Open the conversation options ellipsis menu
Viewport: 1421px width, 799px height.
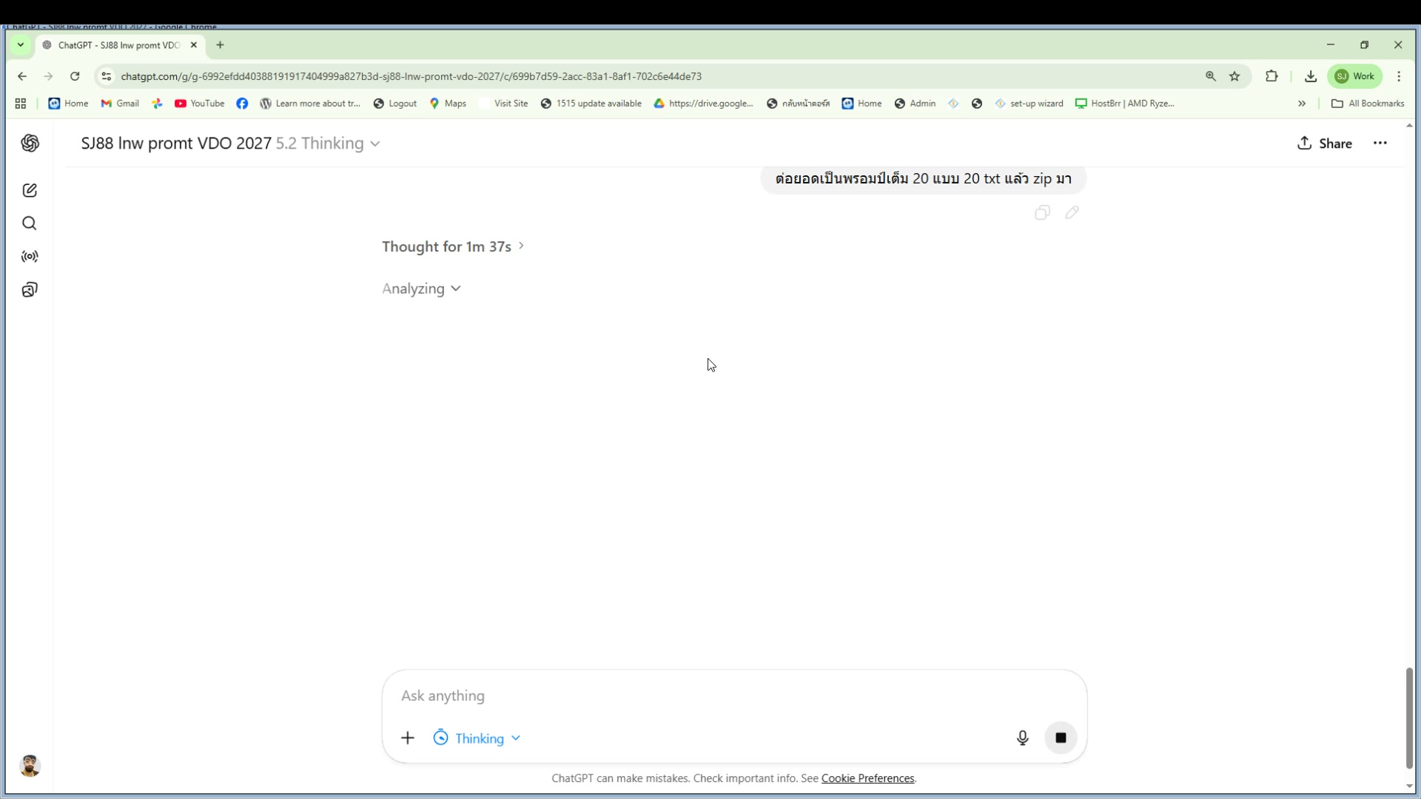pos(1380,144)
